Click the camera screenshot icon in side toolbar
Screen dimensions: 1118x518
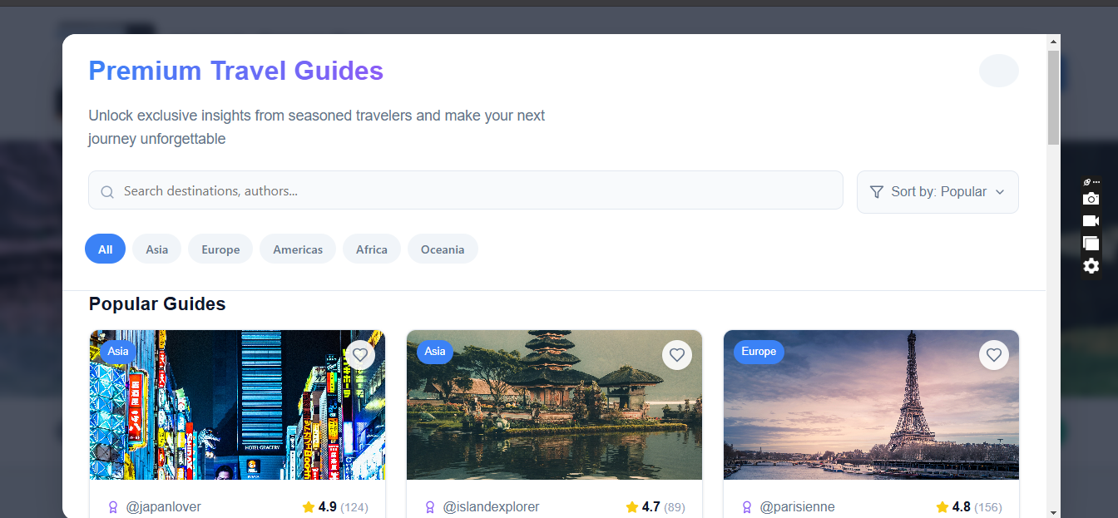point(1091,199)
